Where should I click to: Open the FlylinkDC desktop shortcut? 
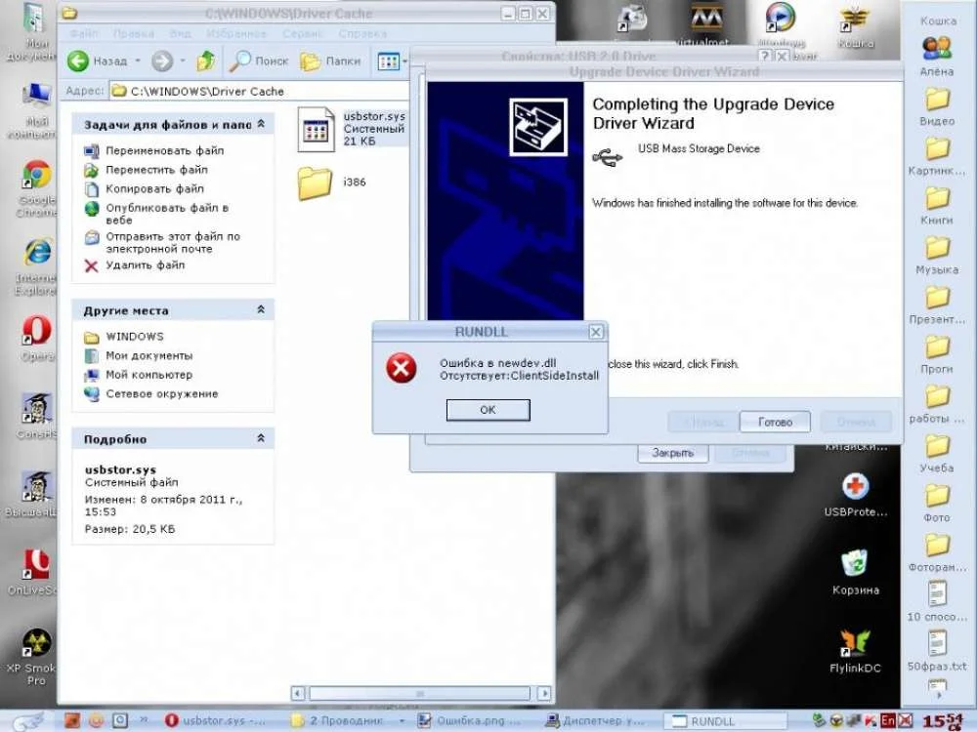coord(856,644)
